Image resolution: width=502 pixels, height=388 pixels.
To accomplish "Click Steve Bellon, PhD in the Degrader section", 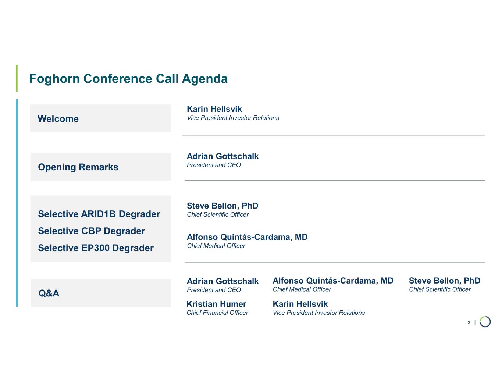I will [222, 206].
